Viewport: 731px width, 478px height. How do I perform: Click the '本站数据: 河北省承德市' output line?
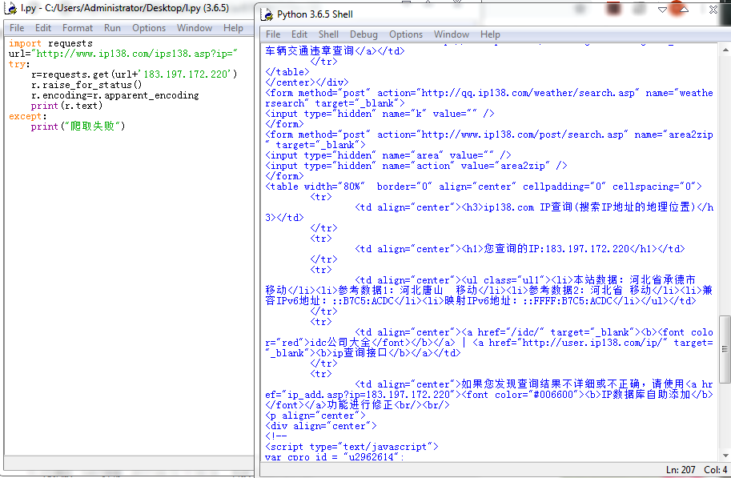[525, 279]
